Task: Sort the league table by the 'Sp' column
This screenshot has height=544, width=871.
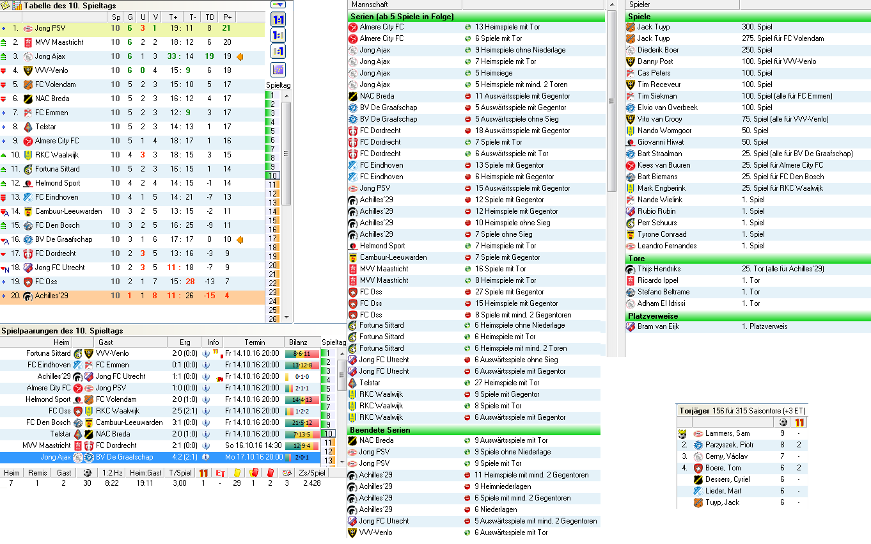Action: tap(115, 17)
